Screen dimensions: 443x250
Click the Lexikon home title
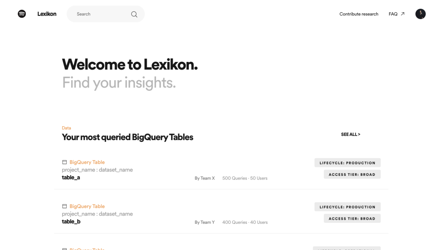coord(47,14)
